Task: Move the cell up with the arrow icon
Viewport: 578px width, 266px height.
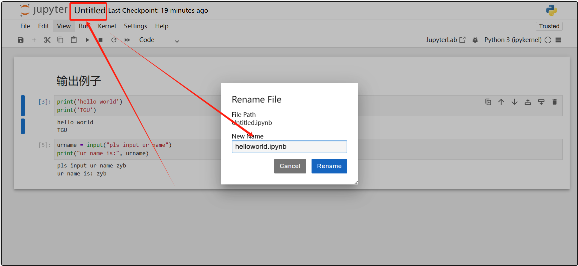Action: [x=501, y=102]
